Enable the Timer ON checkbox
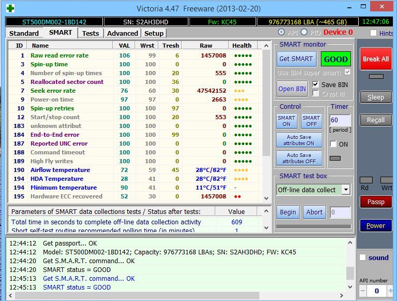The width and height of the screenshot is (397, 301). [x=333, y=144]
